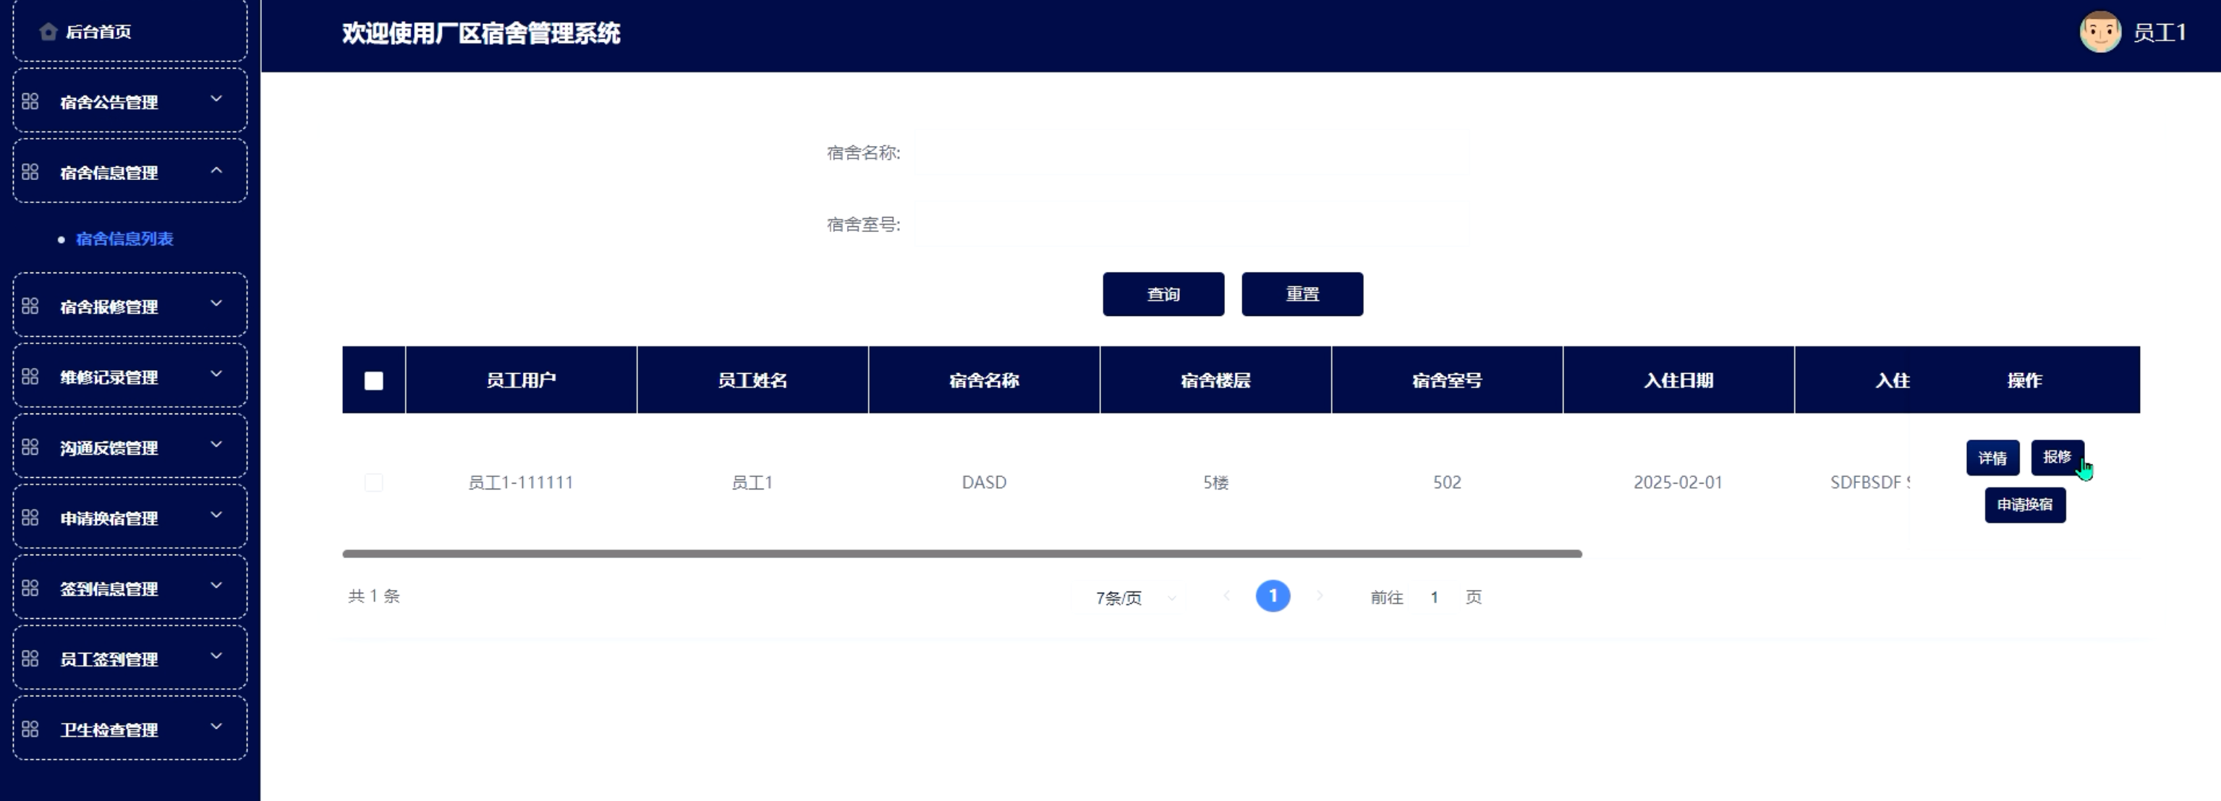Click the grid icon next to 卫生检查管理
This screenshot has width=2221, height=801.
(30, 729)
